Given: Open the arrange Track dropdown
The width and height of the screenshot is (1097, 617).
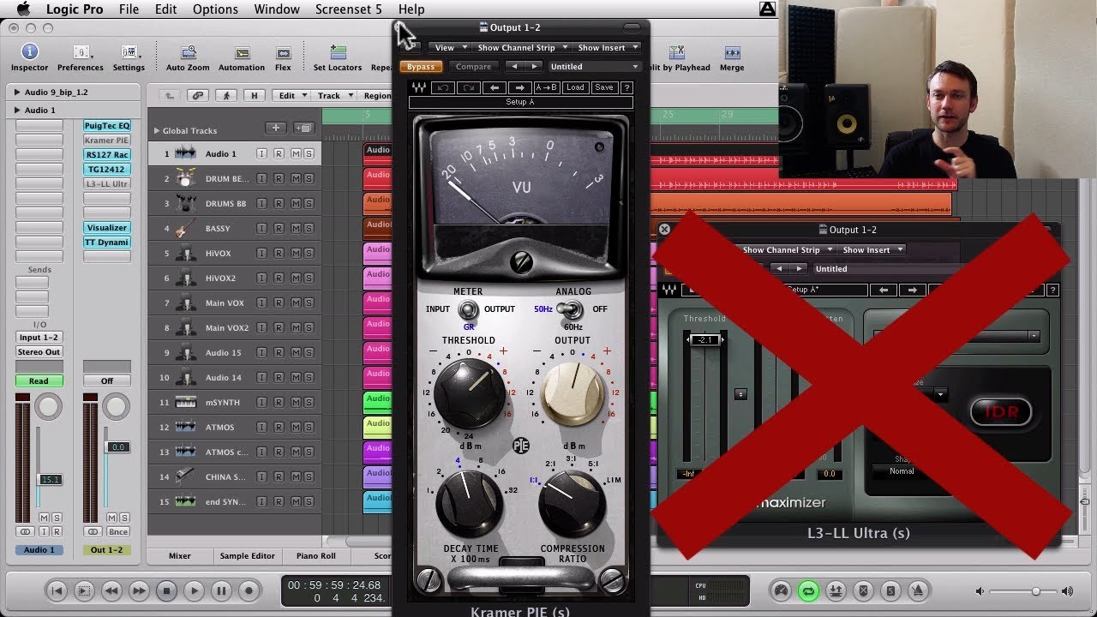Looking at the screenshot, I should tap(334, 95).
